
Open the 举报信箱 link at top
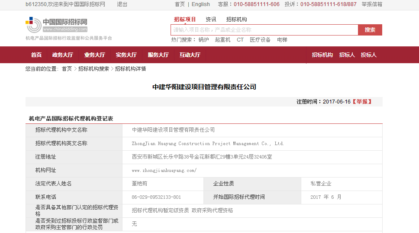tap(372, 4)
